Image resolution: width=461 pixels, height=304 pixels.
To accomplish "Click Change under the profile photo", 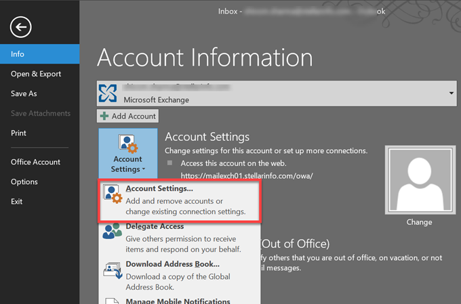I will 419,222.
